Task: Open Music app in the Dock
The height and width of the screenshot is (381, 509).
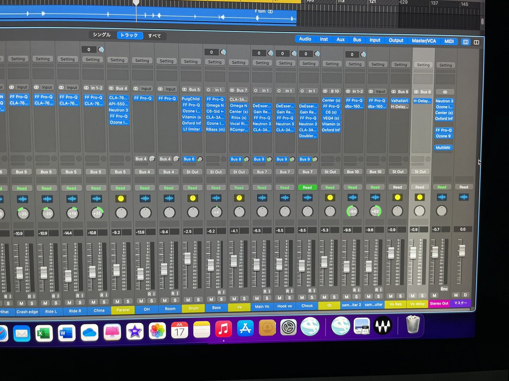Action: [224, 329]
